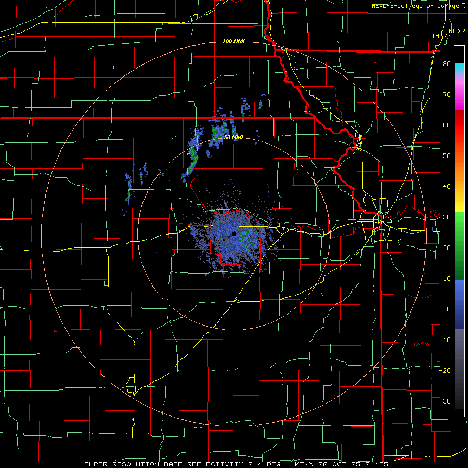
Task: Click the 20 value on dBZ scale
Action: tap(447, 248)
